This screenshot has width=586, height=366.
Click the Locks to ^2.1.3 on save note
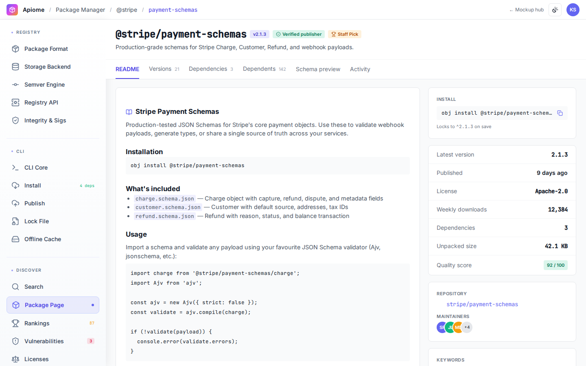click(464, 126)
